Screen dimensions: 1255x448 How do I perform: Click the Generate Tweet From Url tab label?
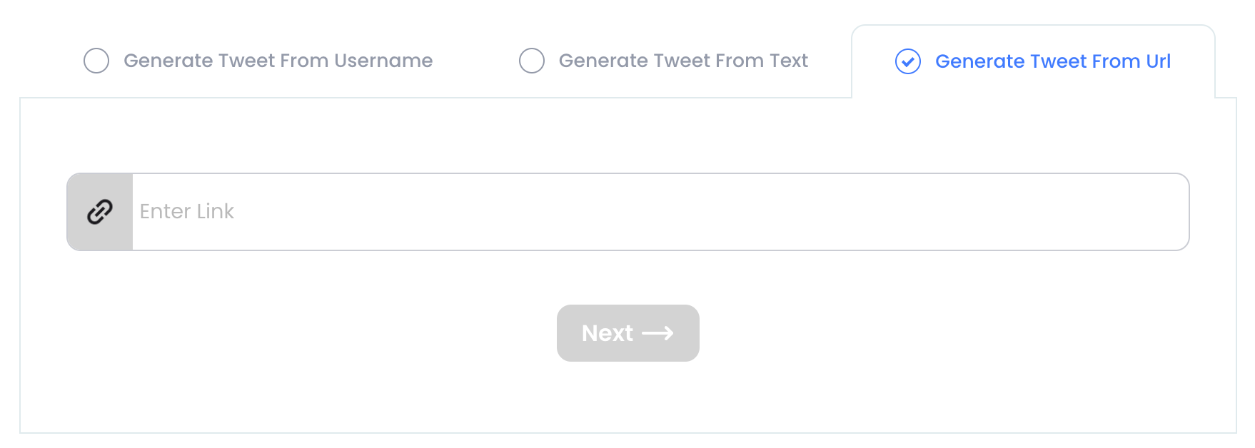click(1053, 62)
